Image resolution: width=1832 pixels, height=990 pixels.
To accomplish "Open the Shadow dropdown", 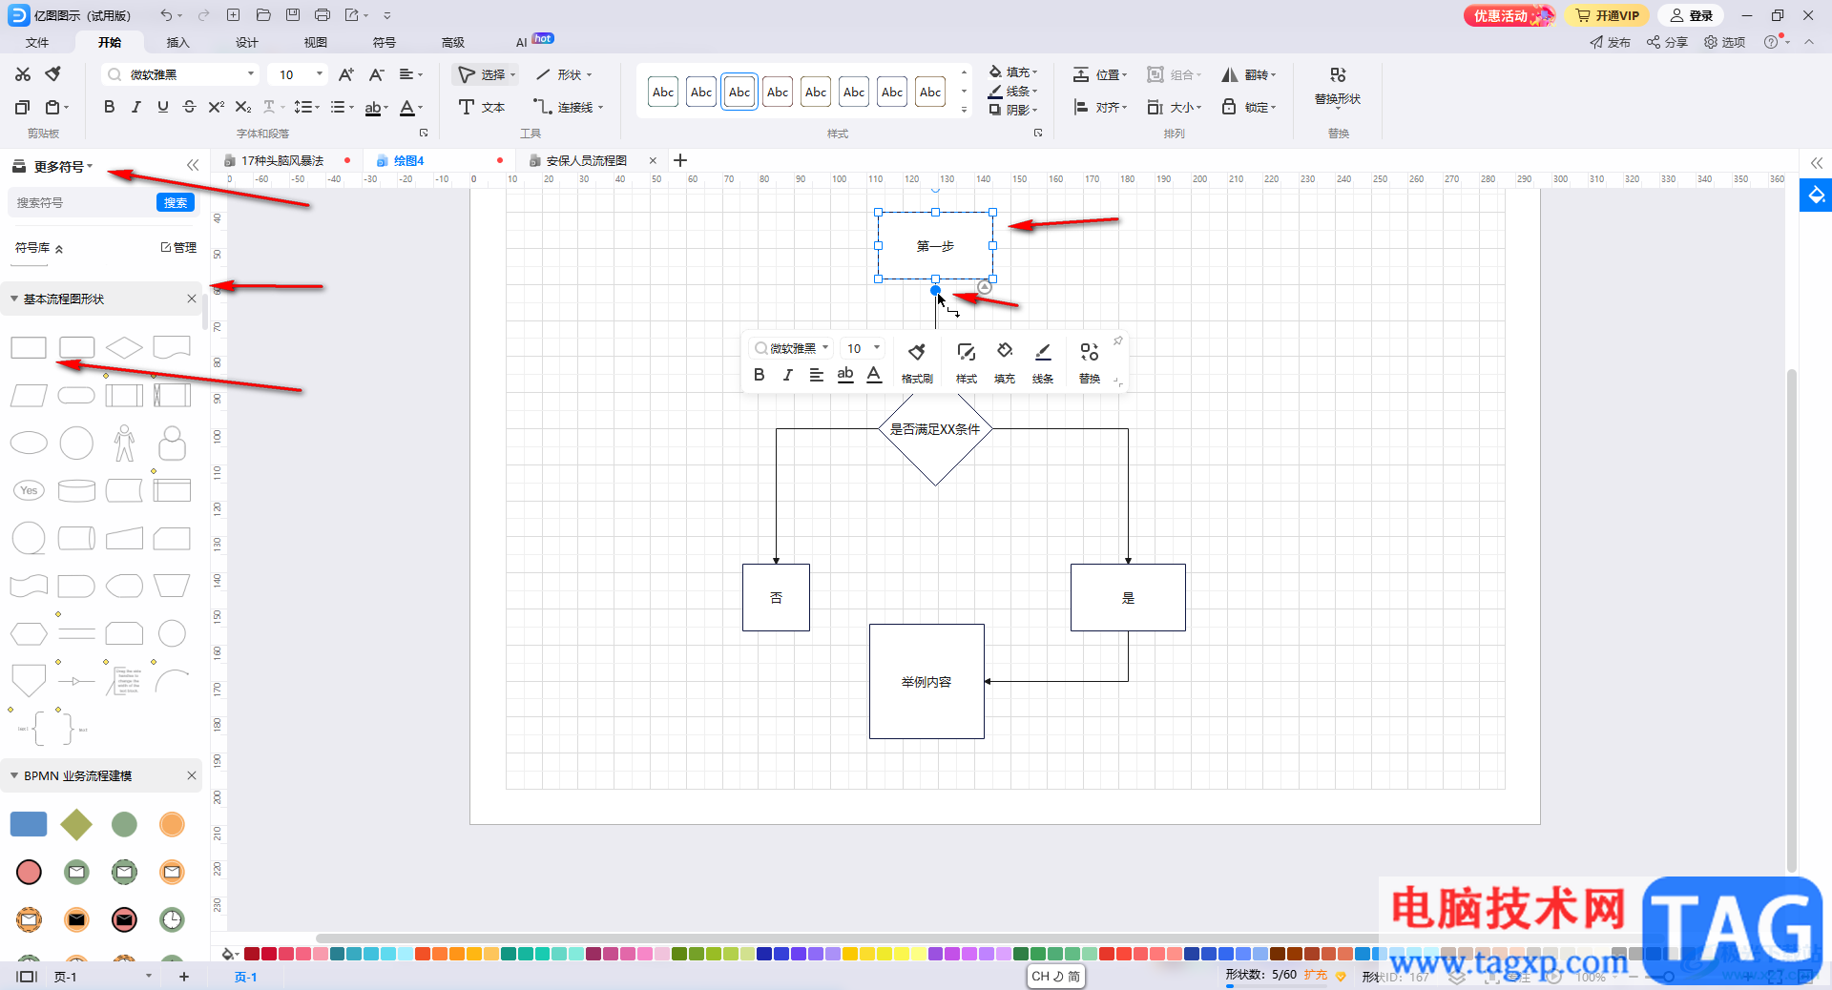I will click(x=1013, y=110).
